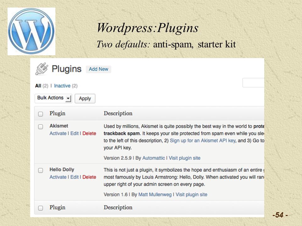302x226 pixels.
Task: Click the top Description column header
Action: pyautogui.click(x=118, y=113)
